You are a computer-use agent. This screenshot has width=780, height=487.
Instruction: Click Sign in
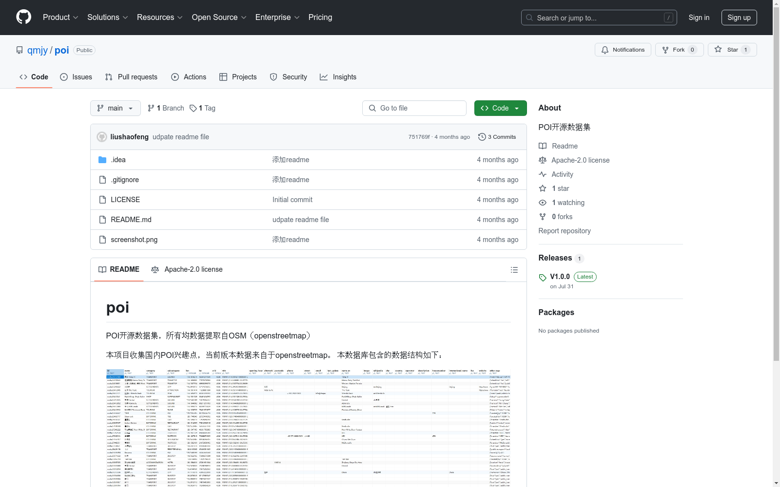tap(699, 18)
